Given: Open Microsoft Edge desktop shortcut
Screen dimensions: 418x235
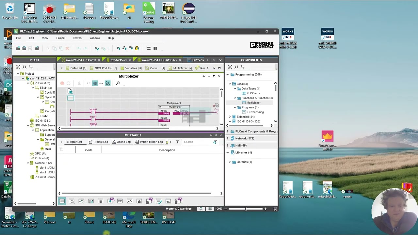Looking at the screenshot, I should (x=129, y=220).
